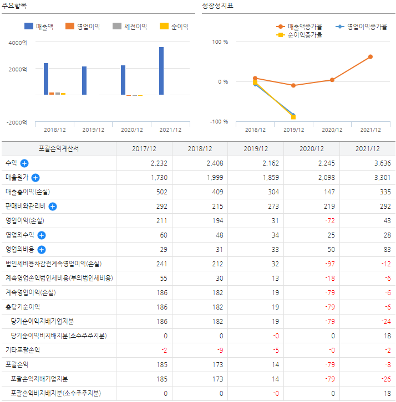Viewport: 396px width, 402px height.
Task: Click the 계속영업이익(손실) row label
Action: [x=31, y=292]
